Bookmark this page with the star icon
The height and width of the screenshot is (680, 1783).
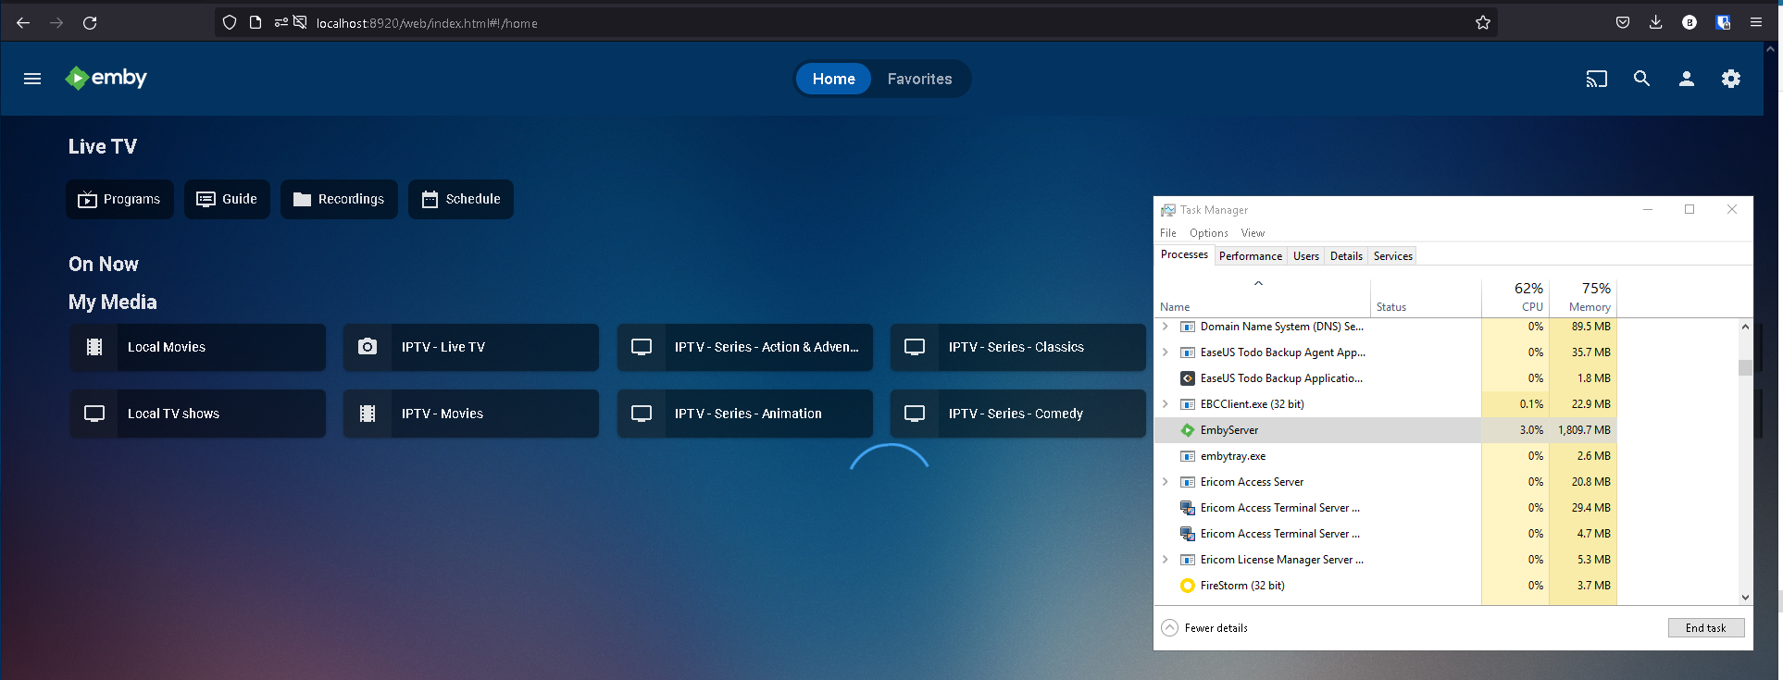(1483, 22)
